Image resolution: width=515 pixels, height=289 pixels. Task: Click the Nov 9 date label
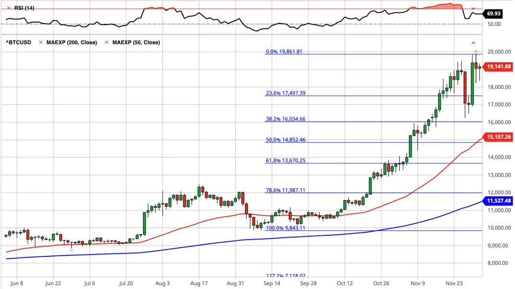pos(417,283)
